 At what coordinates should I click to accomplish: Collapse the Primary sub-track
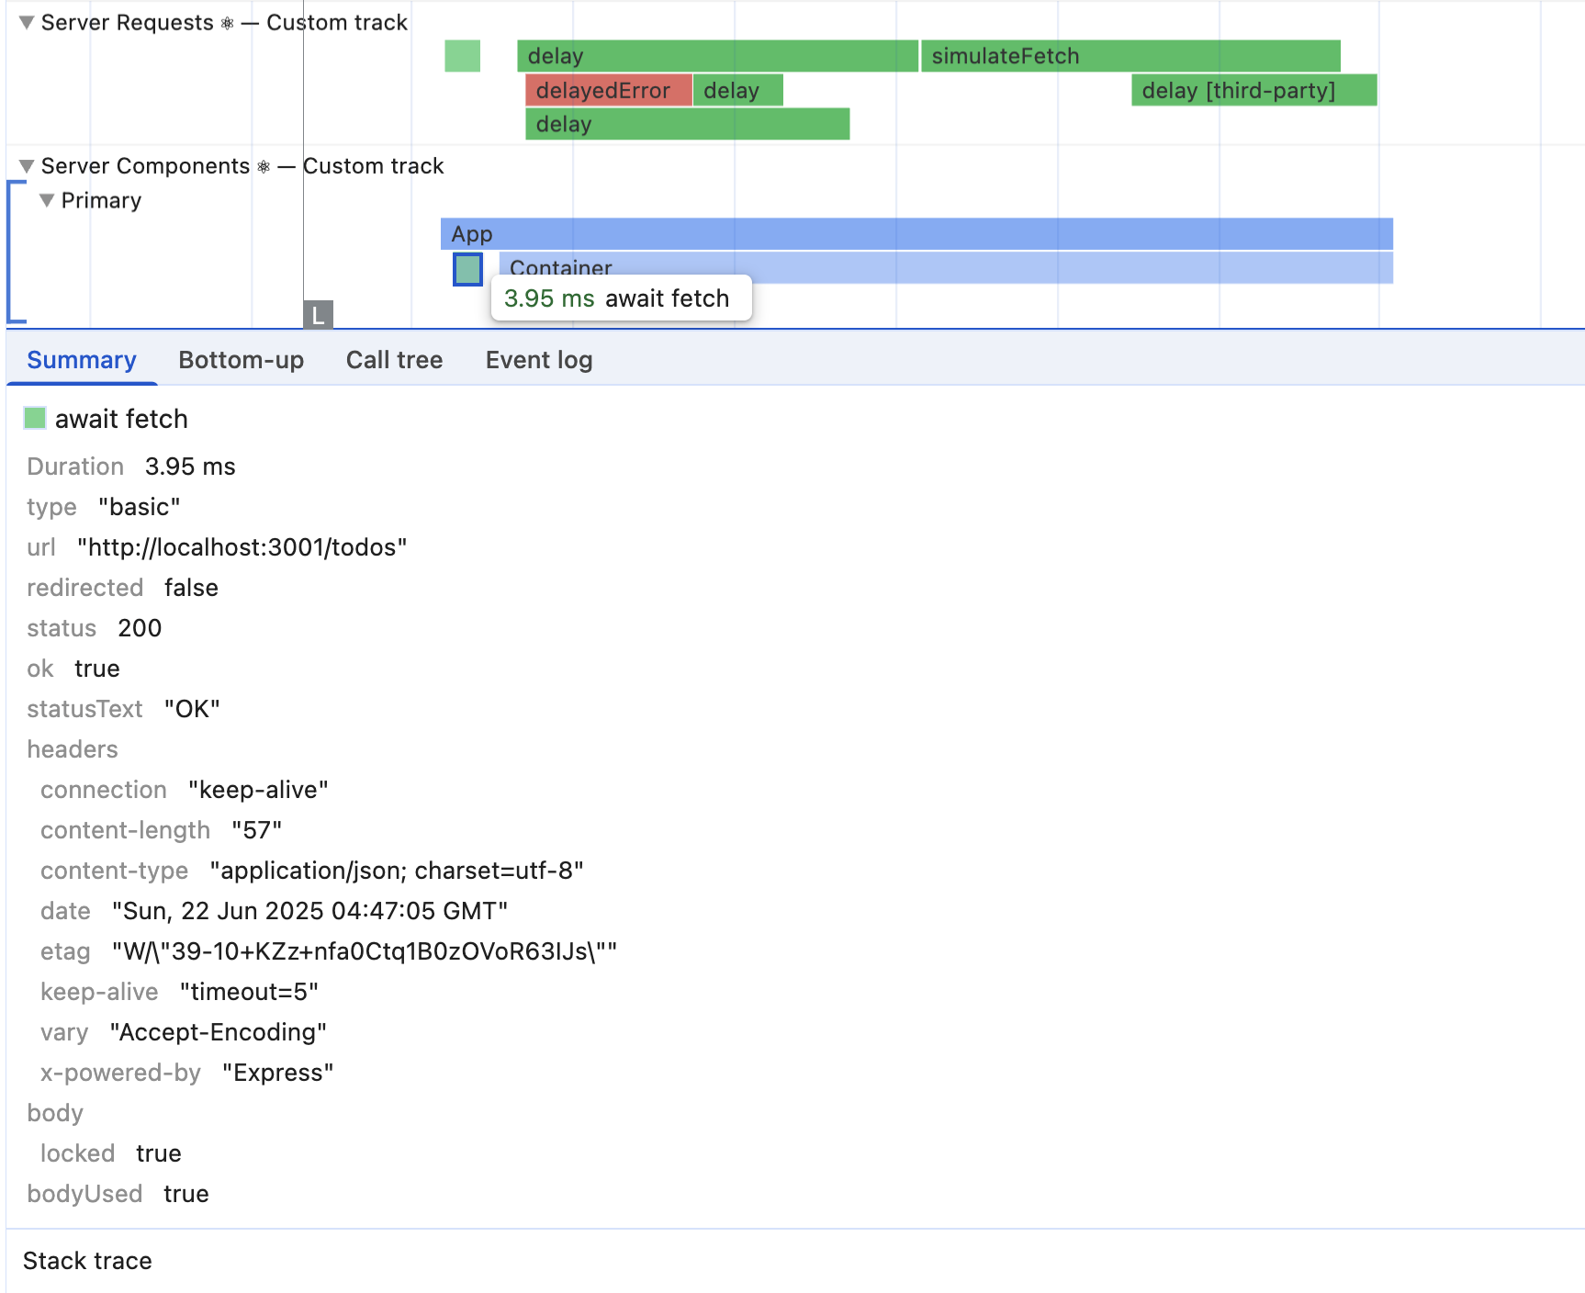click(x=47, y=200)
